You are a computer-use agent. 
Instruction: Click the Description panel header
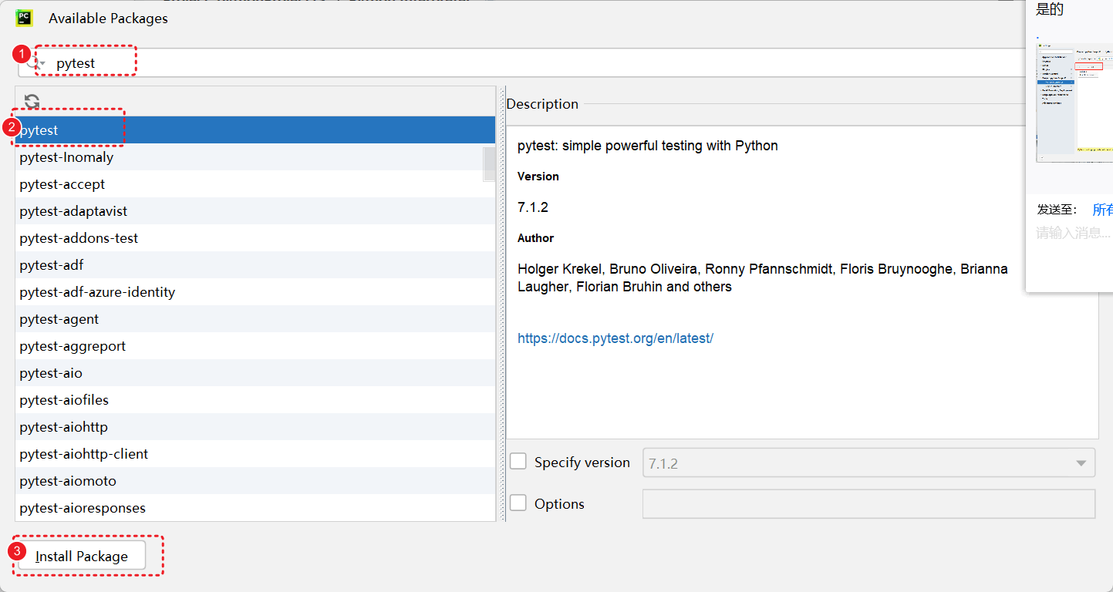[x=542, y=104]
